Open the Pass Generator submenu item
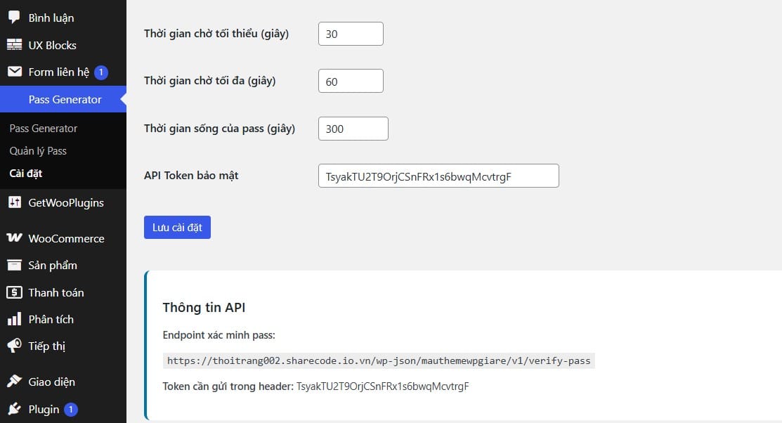This screenshot has width=782, height=423. coord(44,129)
